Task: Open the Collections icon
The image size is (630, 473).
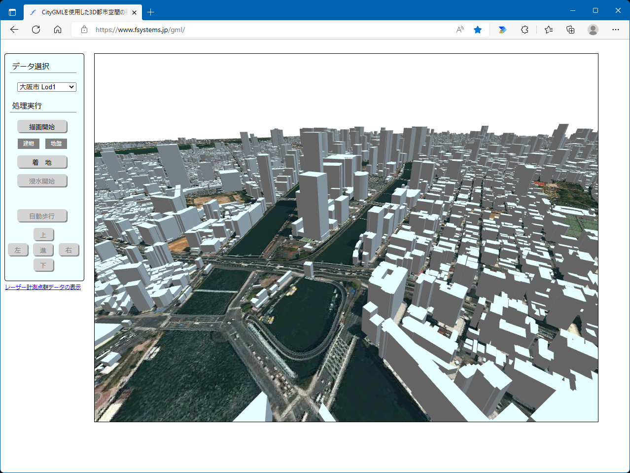Action: click(x=570, y=30)
